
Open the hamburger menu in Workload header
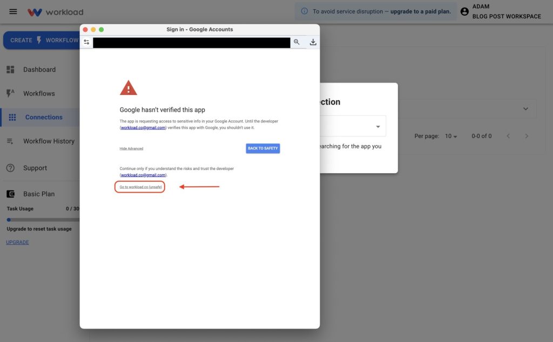pos(13,12)
